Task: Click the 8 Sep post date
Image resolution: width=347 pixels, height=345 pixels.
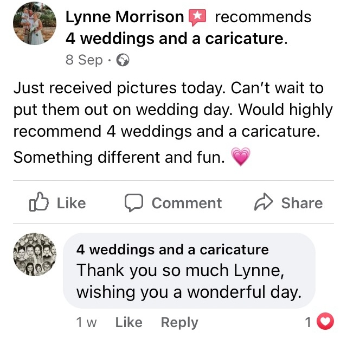Action: coord(84,60)
